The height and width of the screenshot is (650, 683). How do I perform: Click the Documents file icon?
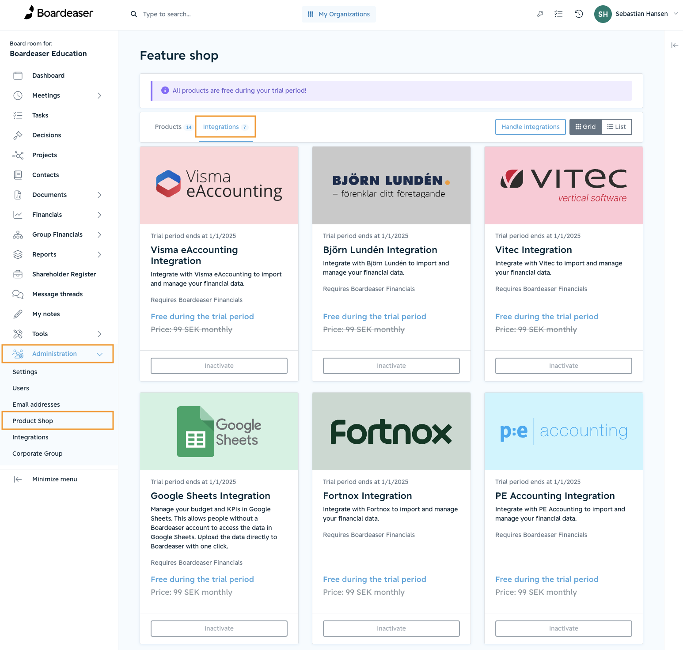pos(18,195)
